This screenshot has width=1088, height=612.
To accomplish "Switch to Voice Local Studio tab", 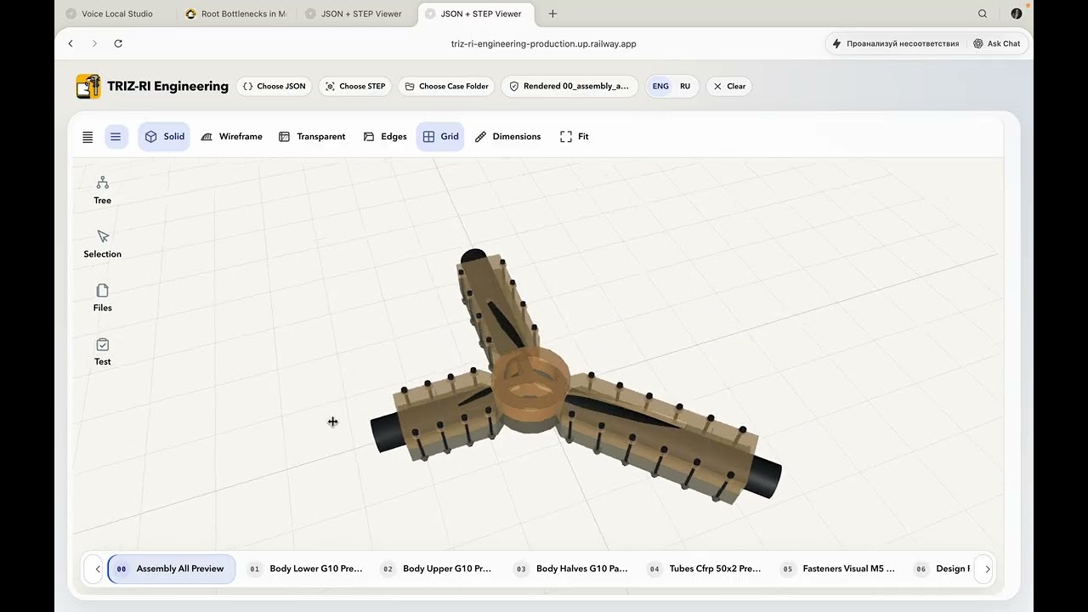I will tap(116, 14).
